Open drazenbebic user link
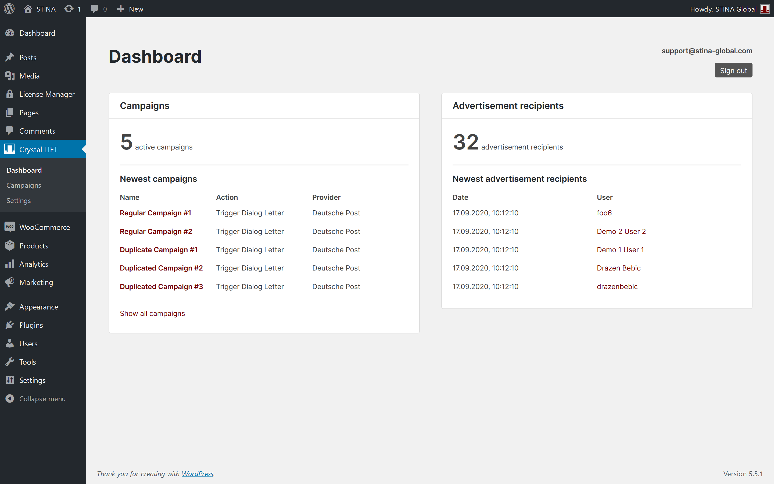 point(617,286)
